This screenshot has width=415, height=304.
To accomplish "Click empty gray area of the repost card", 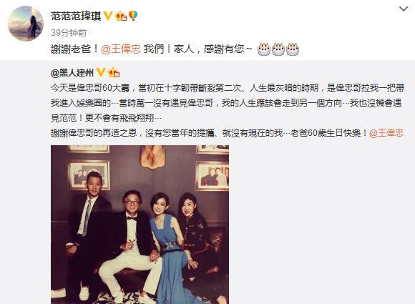I will (318, 225).
